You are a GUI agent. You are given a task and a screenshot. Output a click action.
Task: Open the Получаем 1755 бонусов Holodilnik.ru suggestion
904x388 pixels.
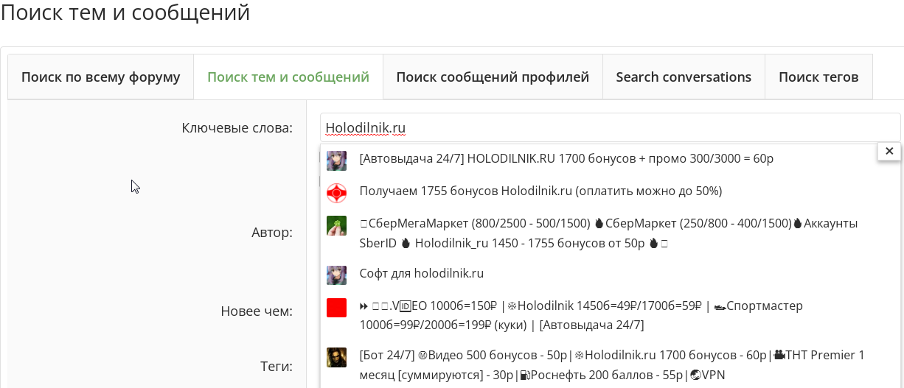(540, 191)
